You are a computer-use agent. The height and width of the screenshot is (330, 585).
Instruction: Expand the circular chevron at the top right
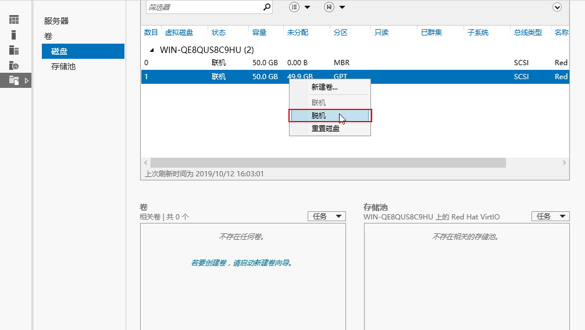tap(557, 7)
